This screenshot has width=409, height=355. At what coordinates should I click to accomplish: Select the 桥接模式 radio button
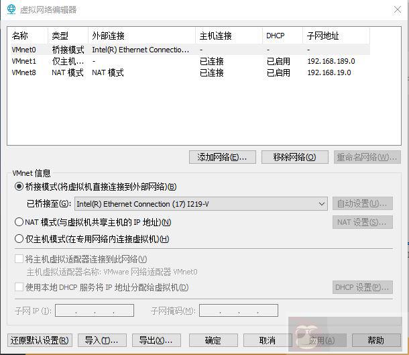coord(19,187)
